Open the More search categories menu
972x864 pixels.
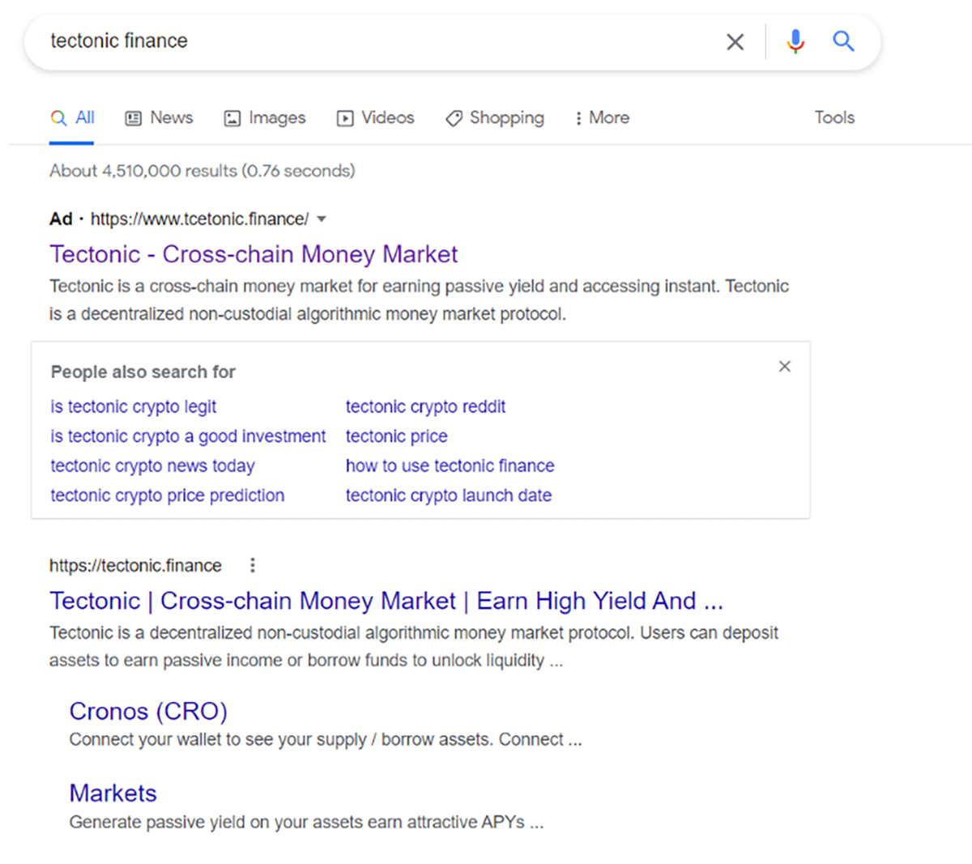601,118
